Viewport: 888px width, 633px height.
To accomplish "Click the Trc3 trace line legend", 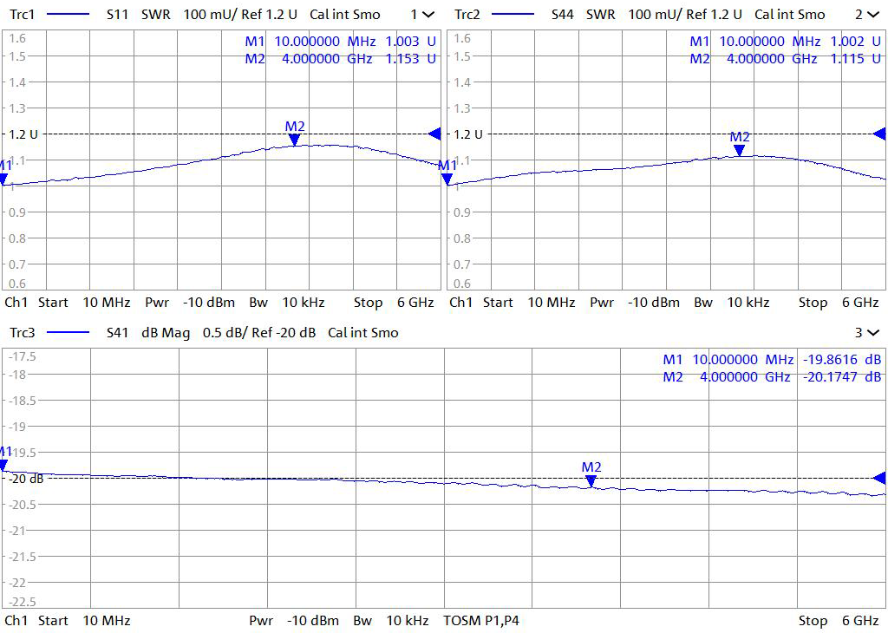I will click(68, 333).
